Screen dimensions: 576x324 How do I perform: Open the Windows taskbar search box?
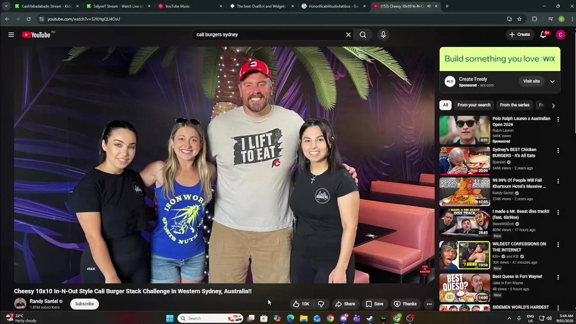(x=210, y=318)
